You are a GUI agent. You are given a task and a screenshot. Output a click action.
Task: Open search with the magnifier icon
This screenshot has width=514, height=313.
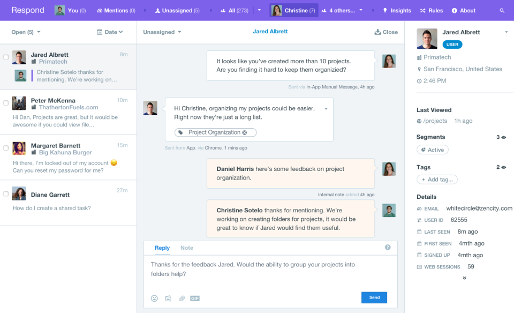502,10
